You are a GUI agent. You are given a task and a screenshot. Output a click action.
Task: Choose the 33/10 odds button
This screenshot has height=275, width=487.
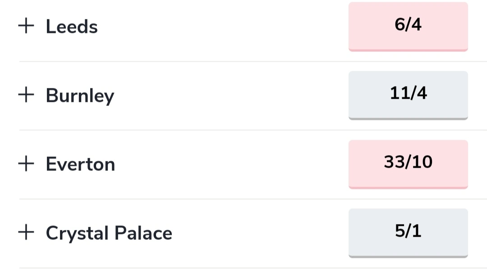[408, 163]
